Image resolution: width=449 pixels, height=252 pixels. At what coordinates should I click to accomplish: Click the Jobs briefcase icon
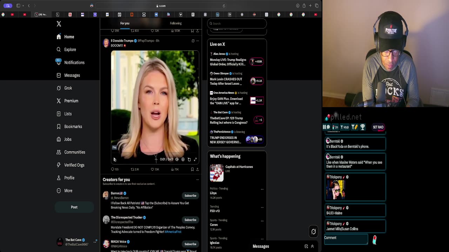[59, 139]
